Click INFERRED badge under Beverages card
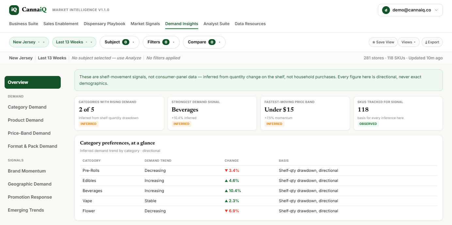The width and height of the screenshot is (452, 225). tap(181, 124)
